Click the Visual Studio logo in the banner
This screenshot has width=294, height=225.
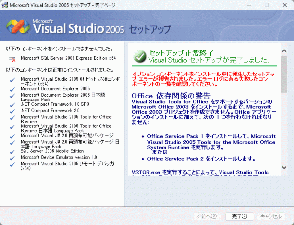click(x=18, y=26)
